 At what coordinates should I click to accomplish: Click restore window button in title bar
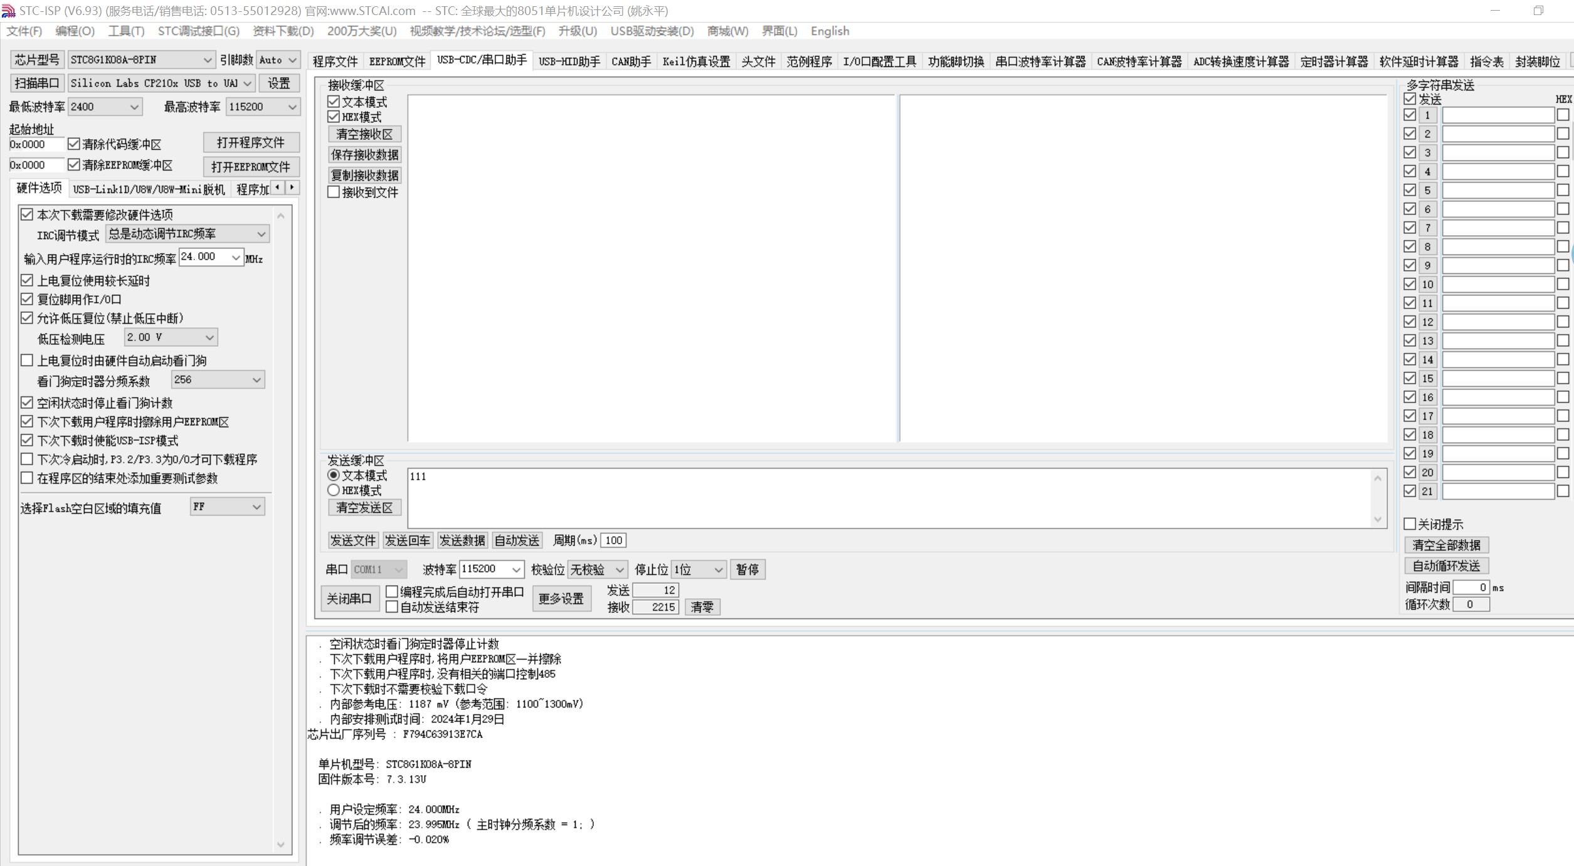coord(1538,11)
